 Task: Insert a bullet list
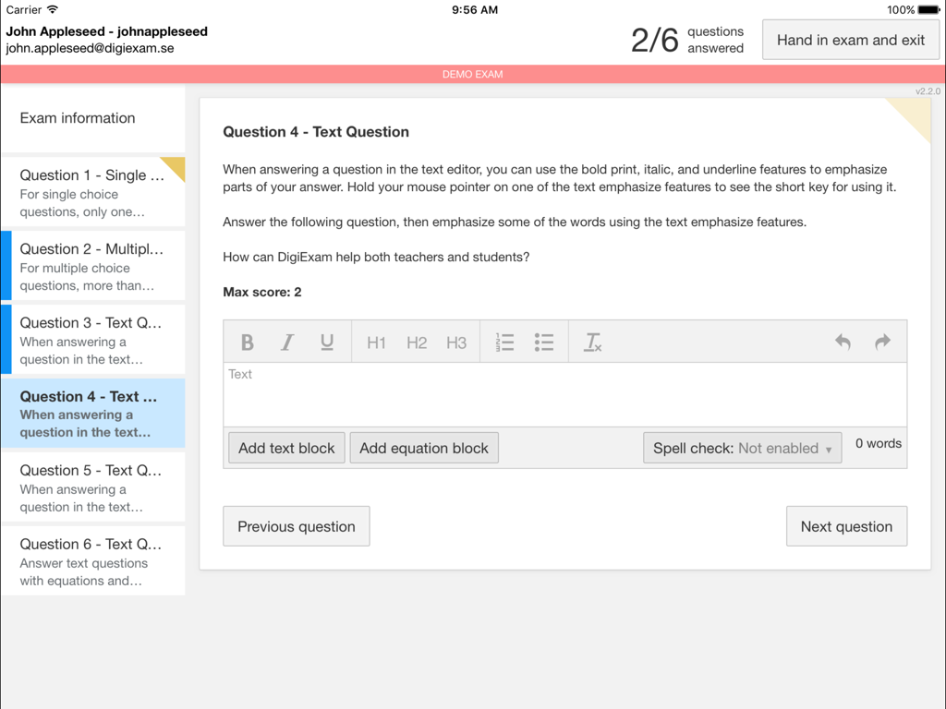[x=544, y=342]
